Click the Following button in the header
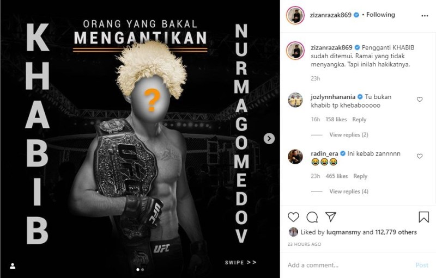 (x=380, y=15)
